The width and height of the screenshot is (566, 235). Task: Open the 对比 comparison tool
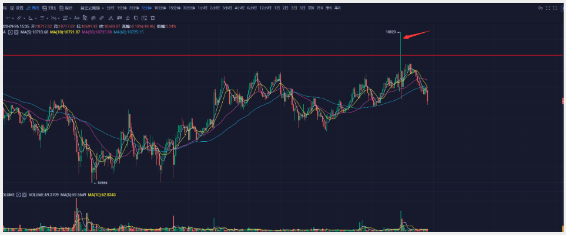pos(49,8)
